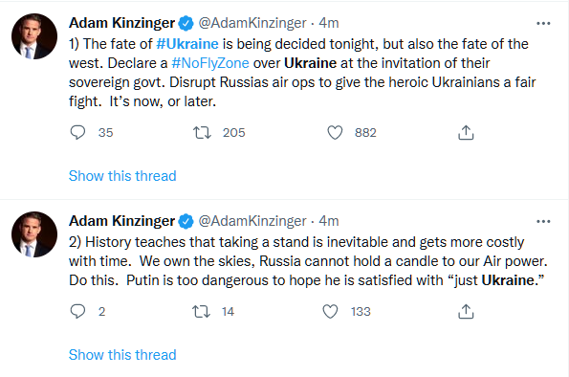Click the Adam Kinzinger name on first tweet
569x377 pixels.
[x=122, y=23]
